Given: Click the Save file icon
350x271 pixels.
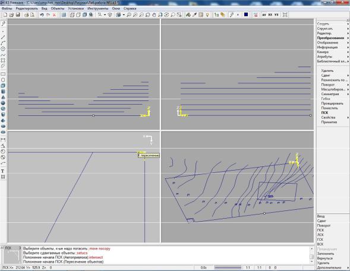Looking at the screenshot, I should pos(18,15).
